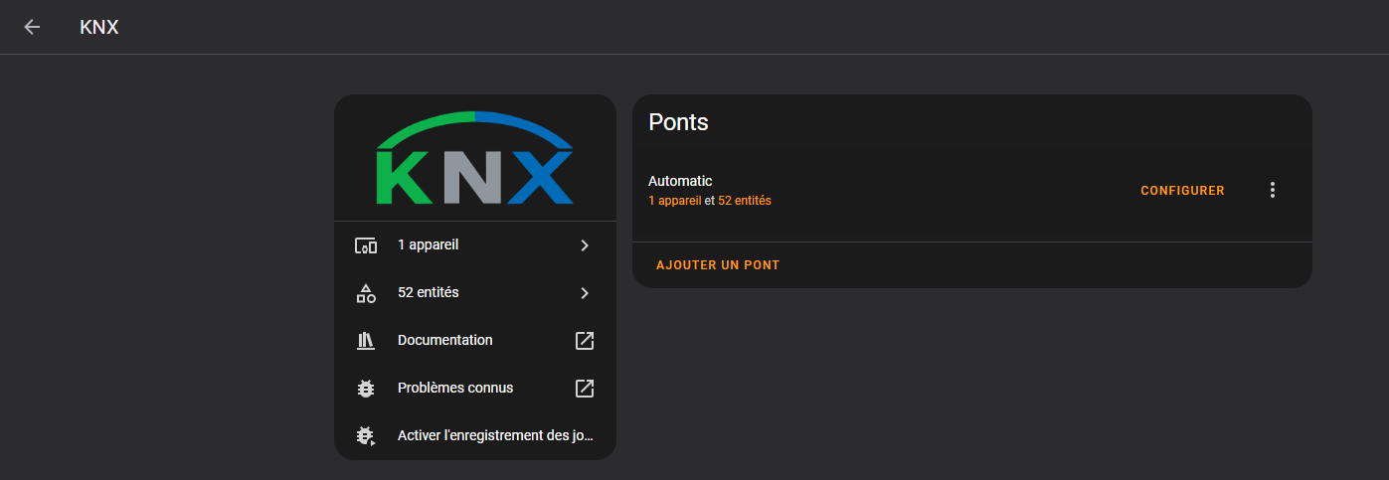Expand the chevron next to 52 entités
Screen dimensions: 1389x480
[x=585, y=293]
